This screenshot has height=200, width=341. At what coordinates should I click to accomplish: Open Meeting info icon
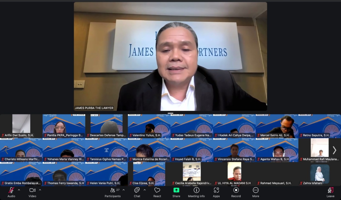click(x=196, y=190)
